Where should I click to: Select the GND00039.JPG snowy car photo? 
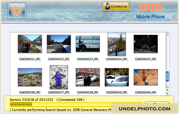(117, 77)
